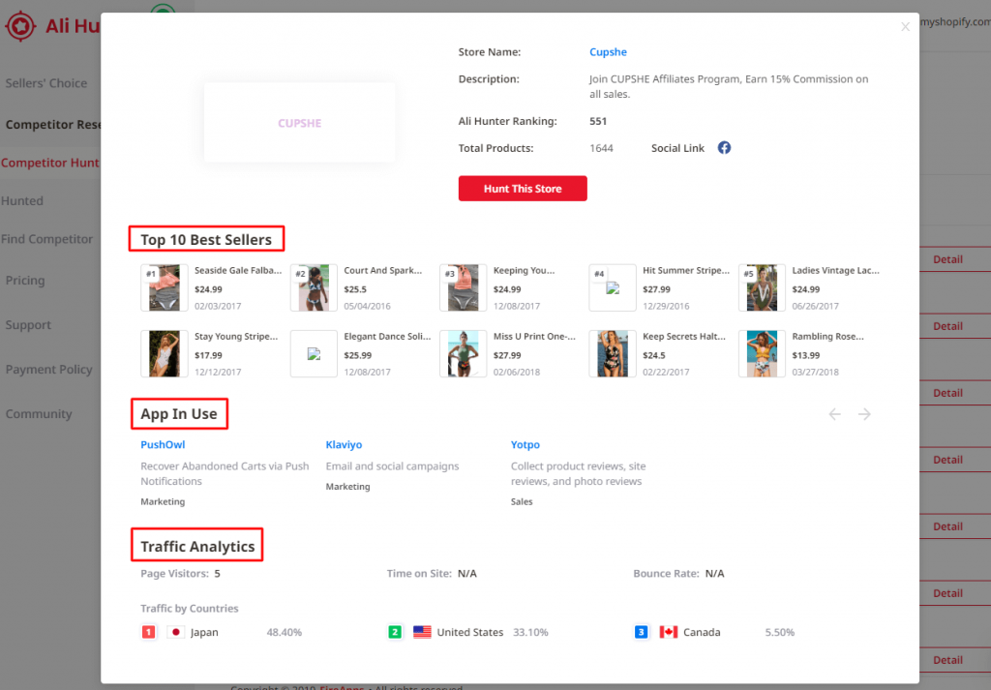Open Hunted in the sidebar

(22, 201)
